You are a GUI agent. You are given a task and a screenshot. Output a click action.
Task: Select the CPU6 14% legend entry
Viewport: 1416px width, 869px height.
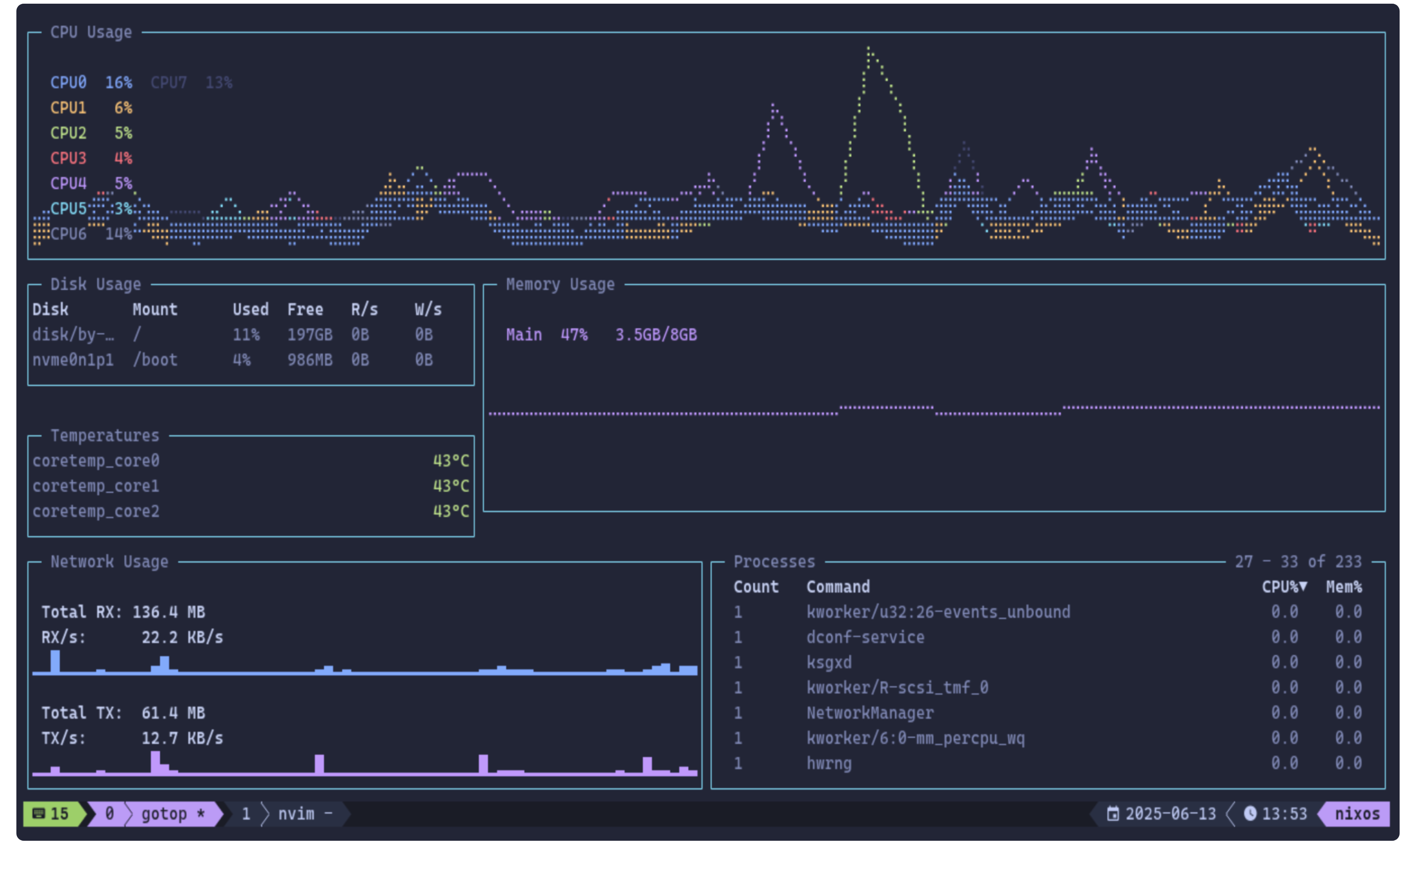point(91,233)
